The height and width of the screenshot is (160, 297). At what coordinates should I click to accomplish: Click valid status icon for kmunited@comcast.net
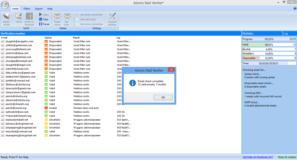[46, 131]
